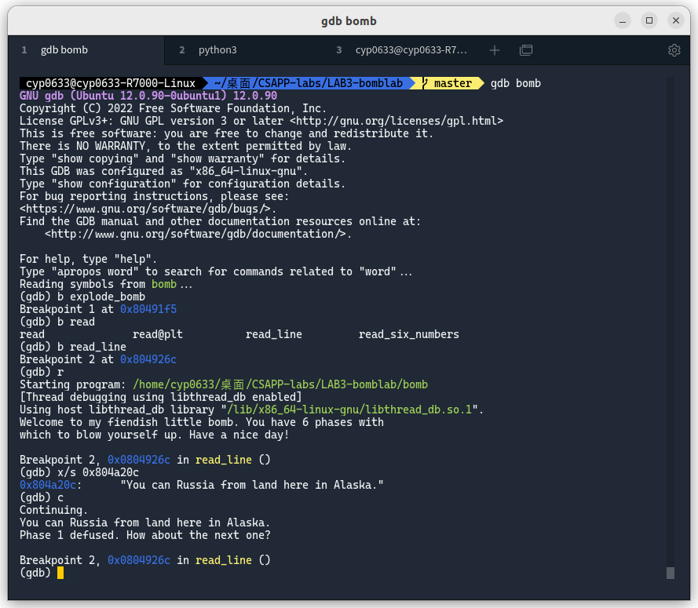Click the 'b explode_bomb' command text
This screenshot has width=698, height=608.
pyautogui.click(x=101, y=297)
